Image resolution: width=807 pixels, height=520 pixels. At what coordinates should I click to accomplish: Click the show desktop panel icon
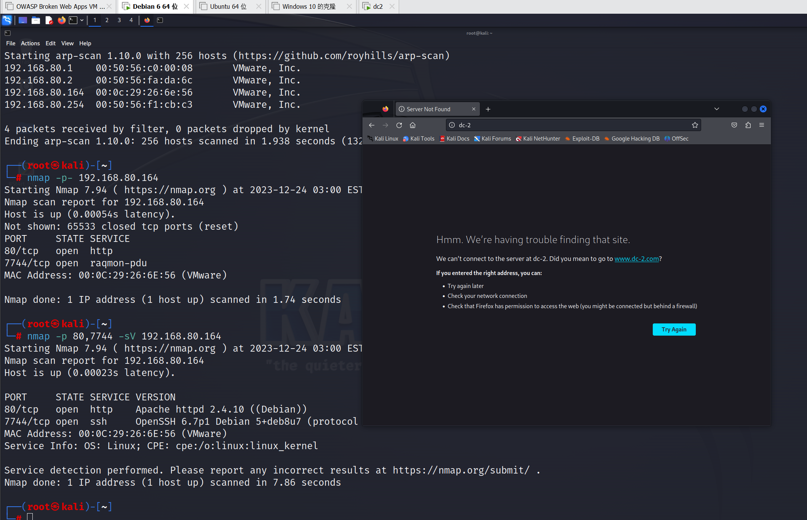point(23,20)
